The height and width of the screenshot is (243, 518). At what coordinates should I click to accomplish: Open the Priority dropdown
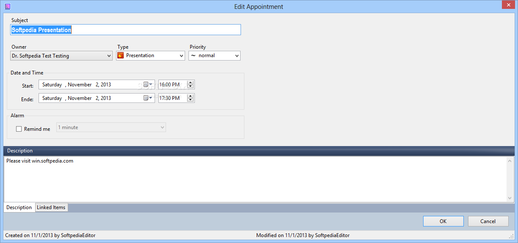coord(237,55)
